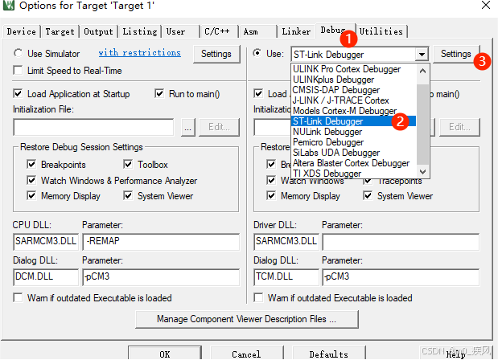Select the Utilities tab

pos(381,31)
